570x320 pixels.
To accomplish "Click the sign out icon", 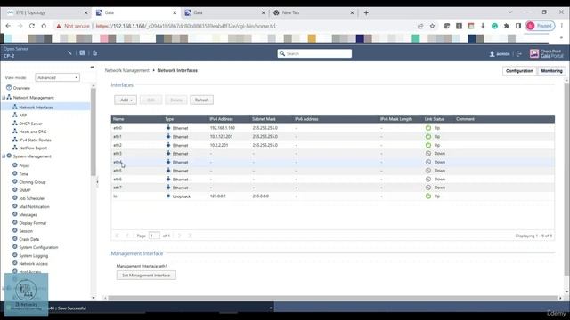I will coord(519,53).
